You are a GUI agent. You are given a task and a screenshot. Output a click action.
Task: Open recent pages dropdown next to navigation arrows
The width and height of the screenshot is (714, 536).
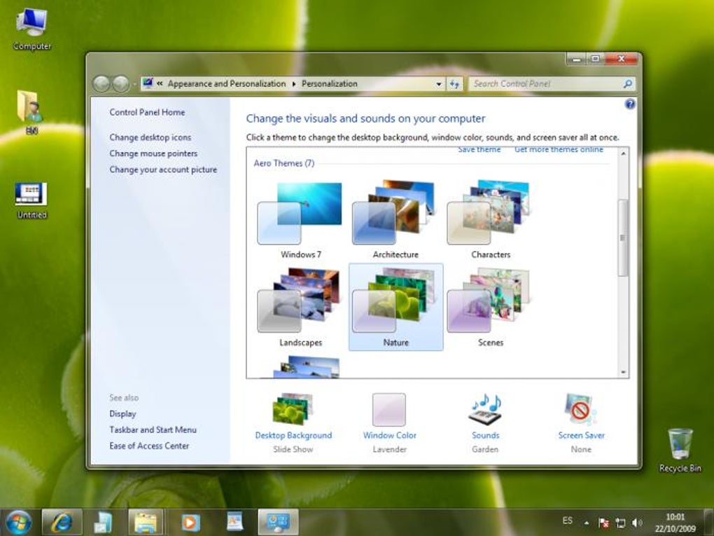pyautogui.click(x=135, y=84)
